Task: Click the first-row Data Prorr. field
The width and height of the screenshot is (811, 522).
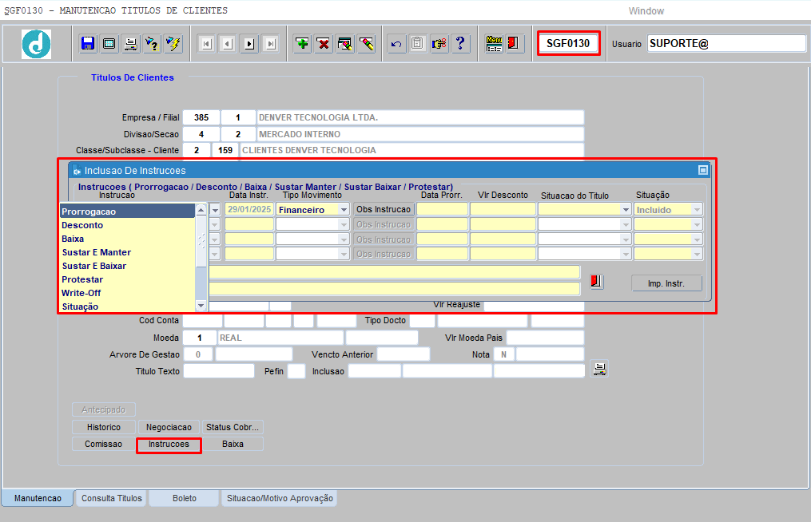Action: pyautogui.click(x=442, y=209)
